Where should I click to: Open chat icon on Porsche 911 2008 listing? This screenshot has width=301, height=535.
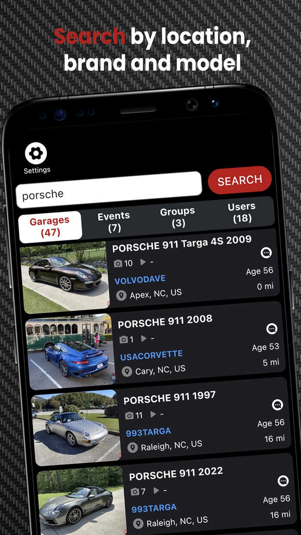coord(272,329)
